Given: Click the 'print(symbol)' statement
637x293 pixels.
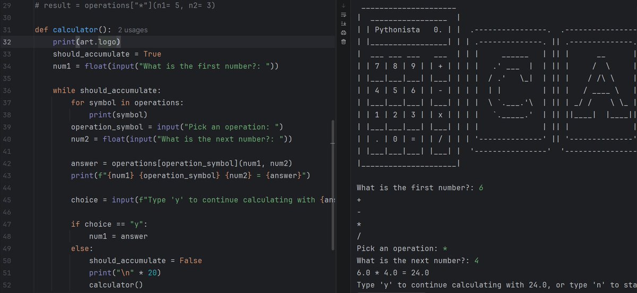Looking at the screenshot, I should point(118,115).
